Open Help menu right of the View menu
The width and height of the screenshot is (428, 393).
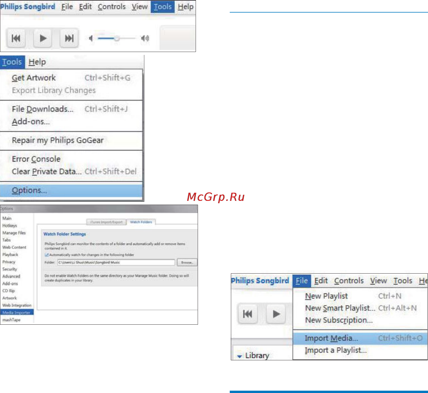(x=185, y=6)
